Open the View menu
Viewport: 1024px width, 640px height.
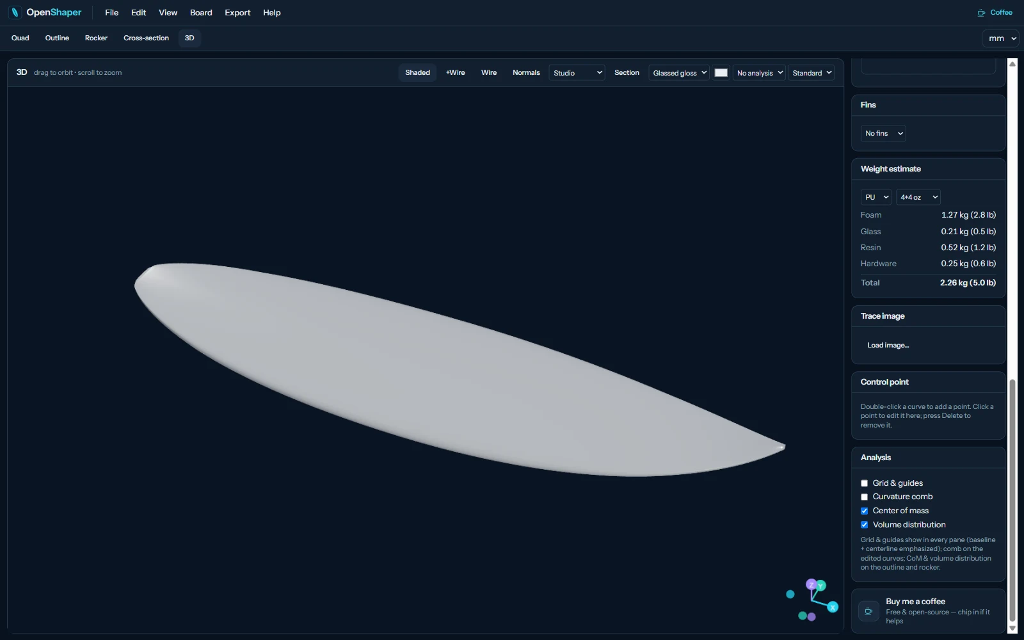click(x=168, y=12)
